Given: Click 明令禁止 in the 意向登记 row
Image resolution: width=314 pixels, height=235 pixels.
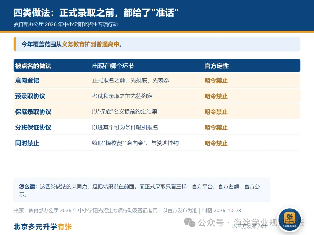Looking at the screenshot, I should tap(216, 81).
